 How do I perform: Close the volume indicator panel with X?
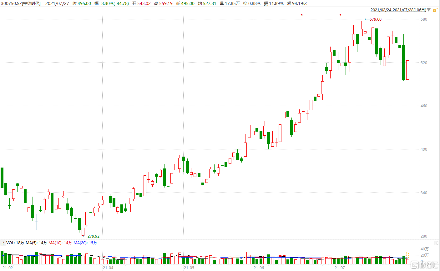436,243
